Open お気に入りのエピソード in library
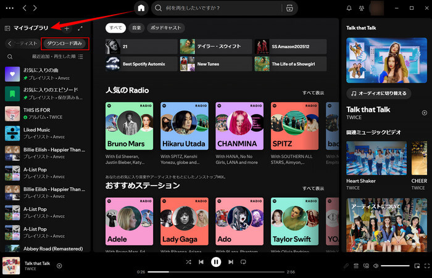Screen dimensions: 432x278 coord(46,94)
